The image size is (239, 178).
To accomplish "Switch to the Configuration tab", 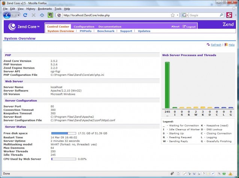I will 84,26.
